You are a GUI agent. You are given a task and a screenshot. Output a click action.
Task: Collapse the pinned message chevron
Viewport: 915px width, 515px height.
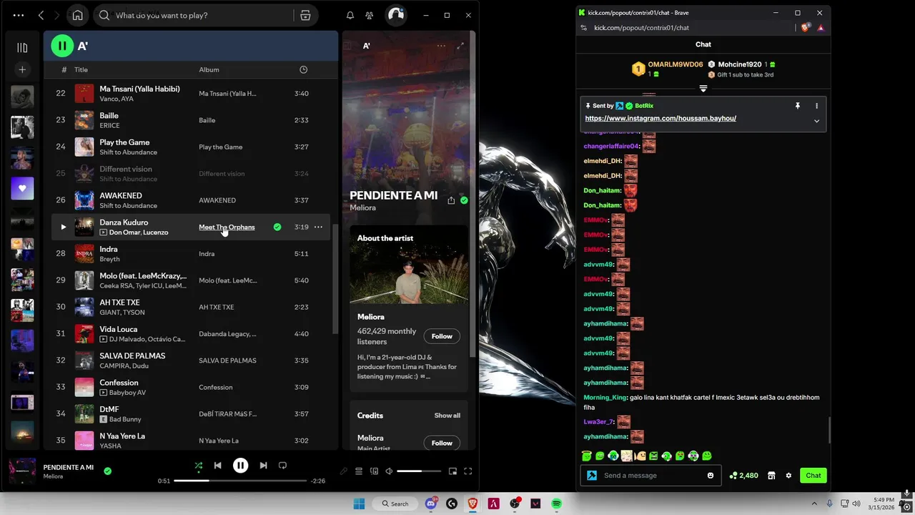pos(816,121)
